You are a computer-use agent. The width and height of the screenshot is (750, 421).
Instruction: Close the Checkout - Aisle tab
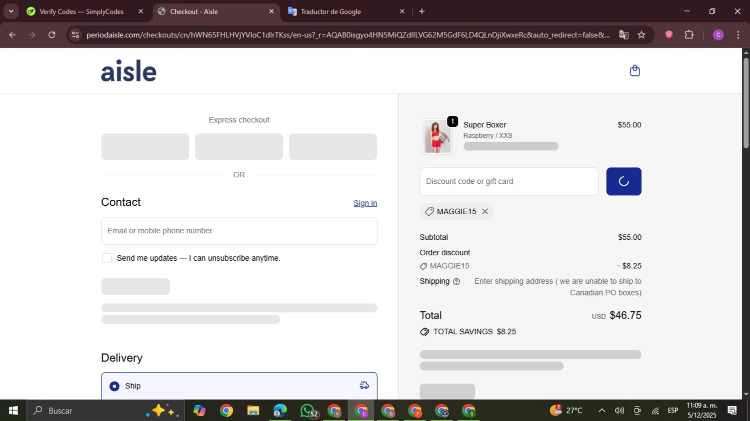(x=271, y=11)
